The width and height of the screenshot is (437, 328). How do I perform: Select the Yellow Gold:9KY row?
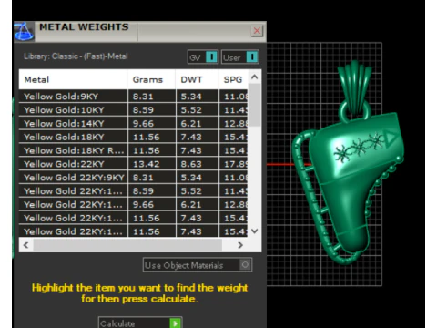tap(133, 97)
